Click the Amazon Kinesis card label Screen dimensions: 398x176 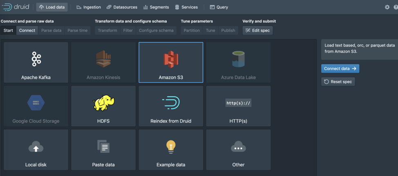coord(103,78)
